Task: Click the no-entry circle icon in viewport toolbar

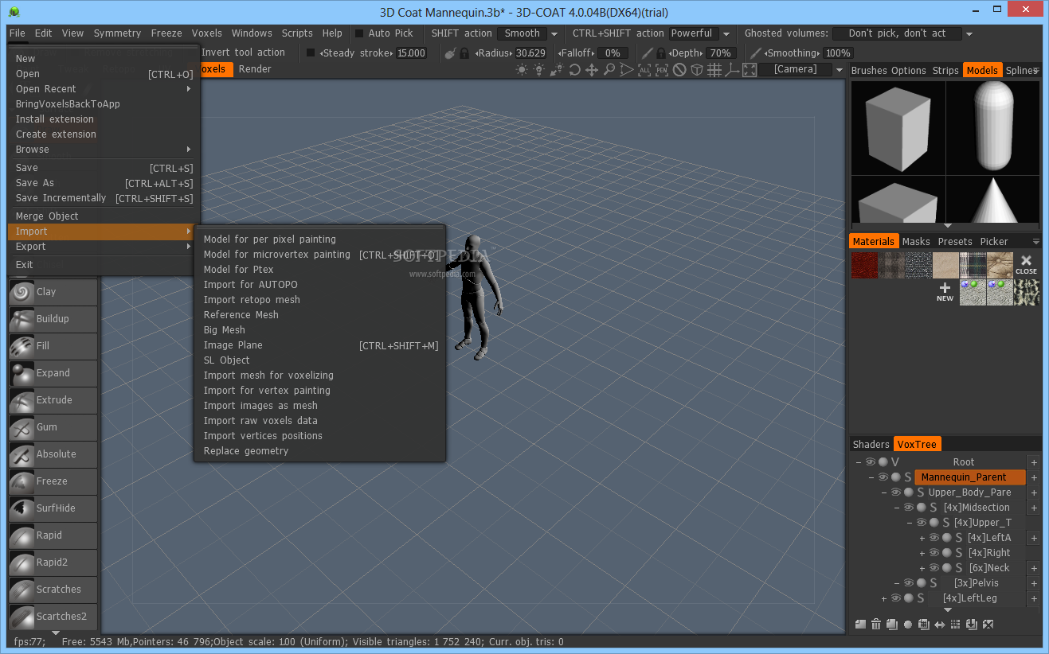Action: point(679,70)
